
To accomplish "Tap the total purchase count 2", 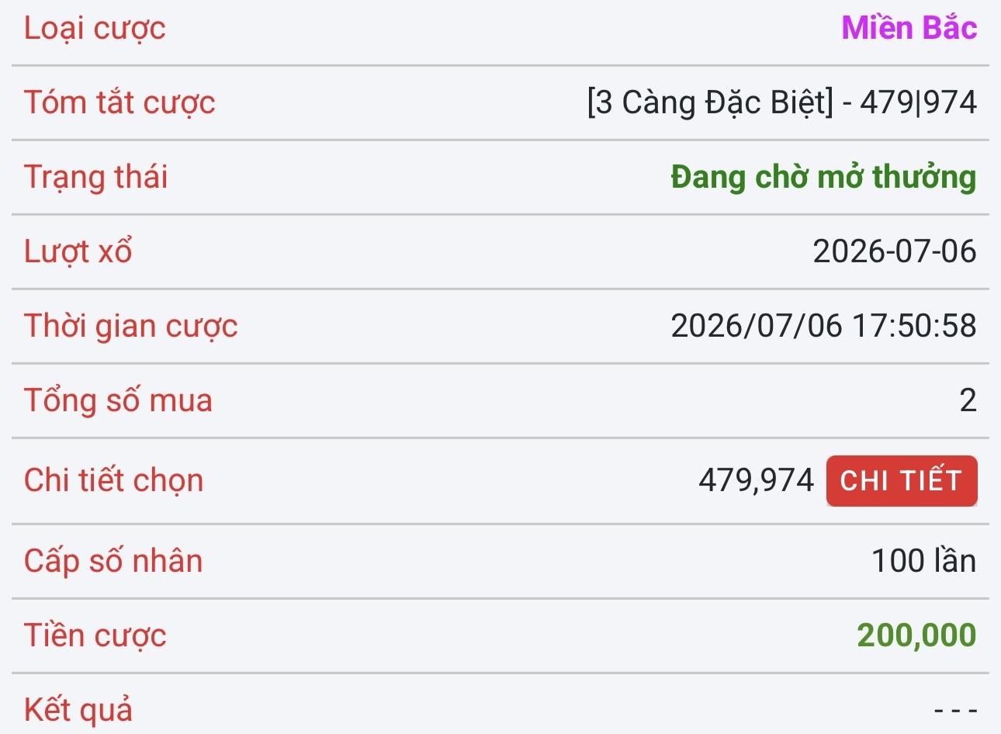I will tap(968, 400).
